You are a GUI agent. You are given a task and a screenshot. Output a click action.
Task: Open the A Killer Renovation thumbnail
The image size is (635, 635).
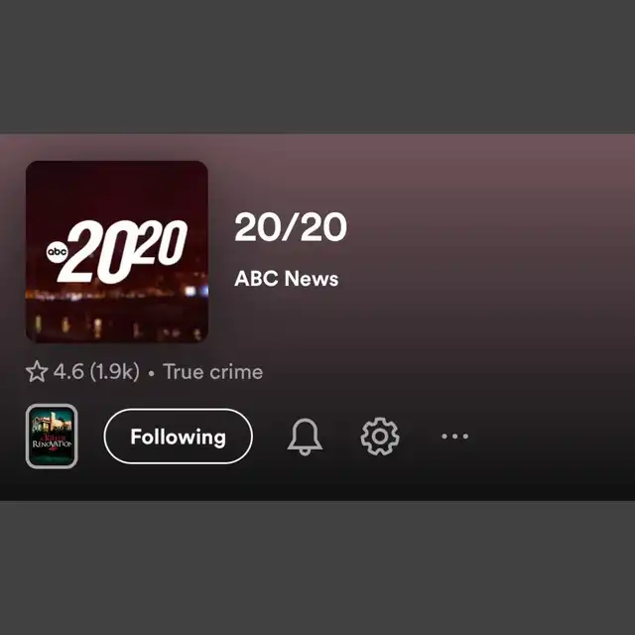[x=52, y=437]
